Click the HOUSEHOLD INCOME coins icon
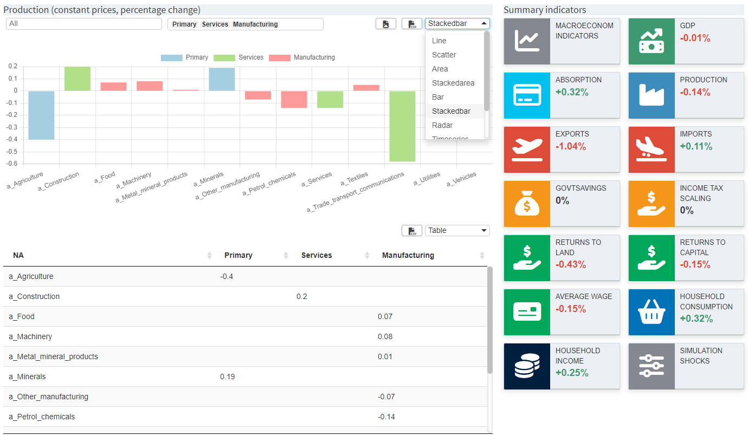This screenshot has height=435, width=748. [x=527, y=366]
